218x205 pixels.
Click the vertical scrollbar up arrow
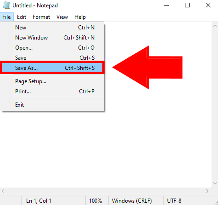pos(215,26)
